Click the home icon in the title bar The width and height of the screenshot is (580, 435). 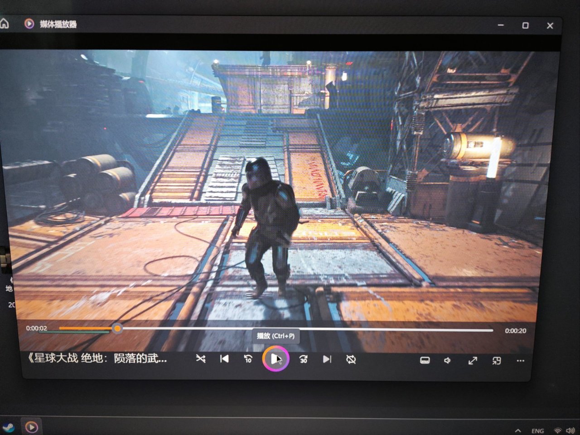click(x=5, y=24)
